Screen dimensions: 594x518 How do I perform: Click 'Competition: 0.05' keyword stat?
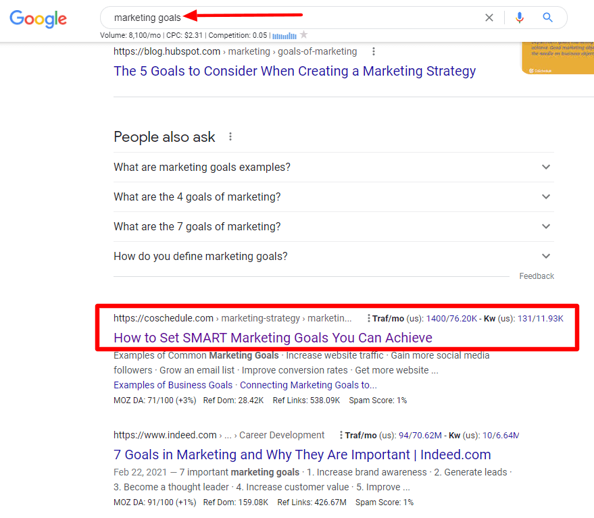[x=237, y=35]
